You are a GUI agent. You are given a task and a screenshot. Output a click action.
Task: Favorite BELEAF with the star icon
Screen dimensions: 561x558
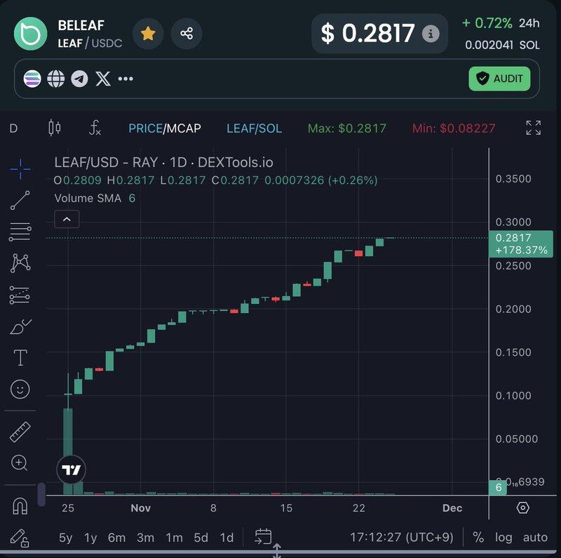(x=148, y=34)
